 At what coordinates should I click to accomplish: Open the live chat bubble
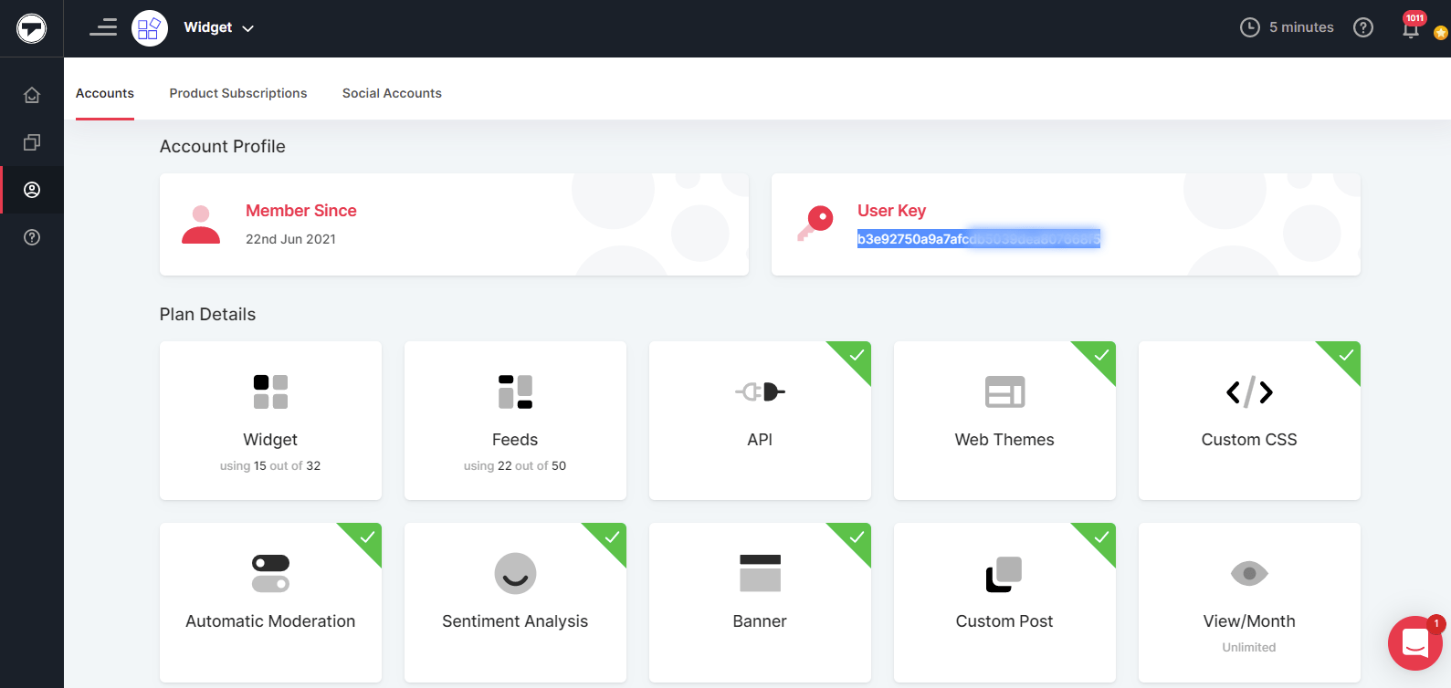point(1414,642)
